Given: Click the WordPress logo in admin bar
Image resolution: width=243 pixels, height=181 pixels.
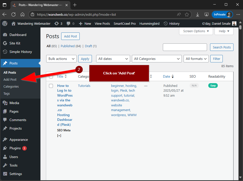Looking at the screenshot, I should pos(5,23).
